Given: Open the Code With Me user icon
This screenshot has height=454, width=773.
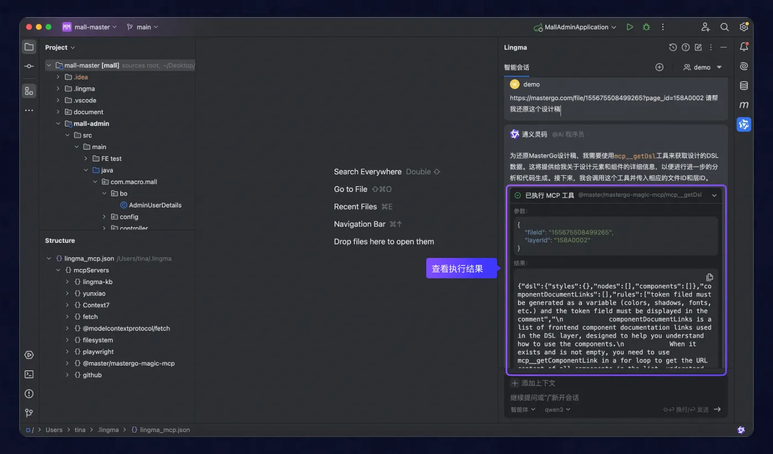Looking at the screenshot, I should pos(705,27).
